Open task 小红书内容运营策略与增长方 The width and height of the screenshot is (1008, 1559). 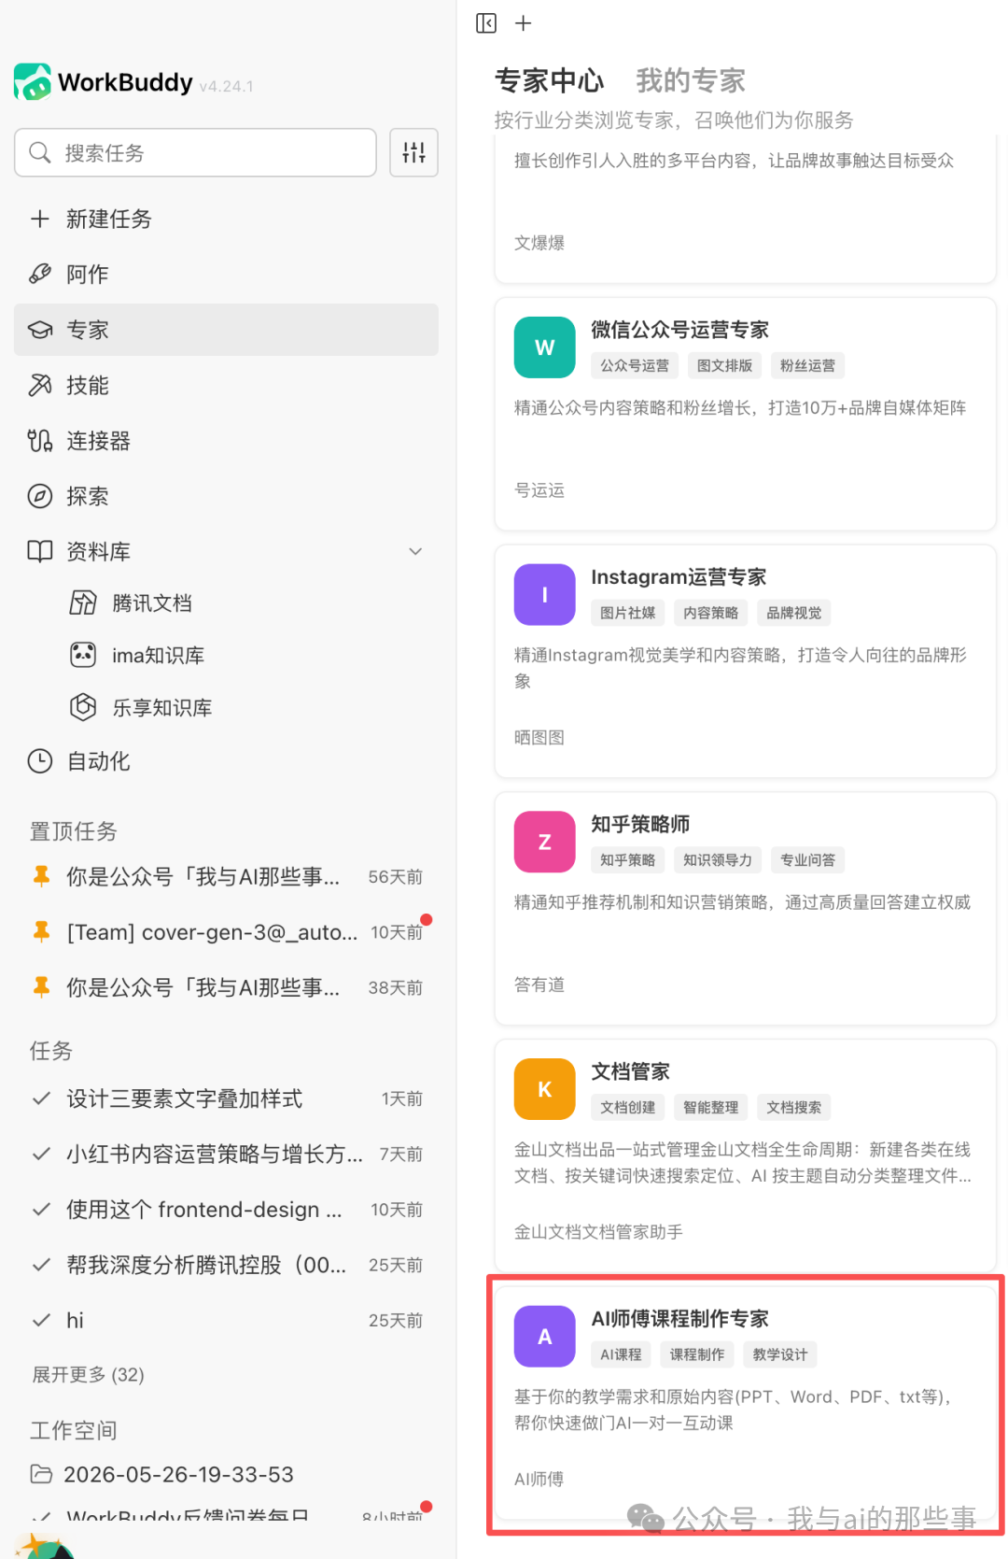point(226,1155)
